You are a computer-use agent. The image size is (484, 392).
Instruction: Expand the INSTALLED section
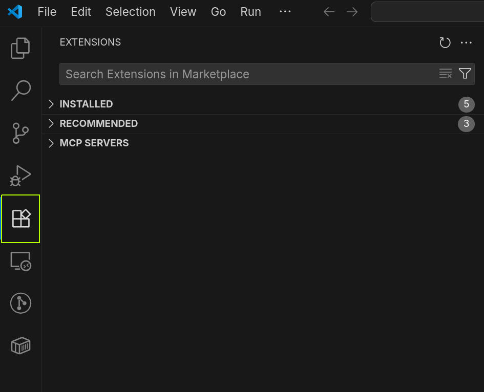[x=86, y=104]
